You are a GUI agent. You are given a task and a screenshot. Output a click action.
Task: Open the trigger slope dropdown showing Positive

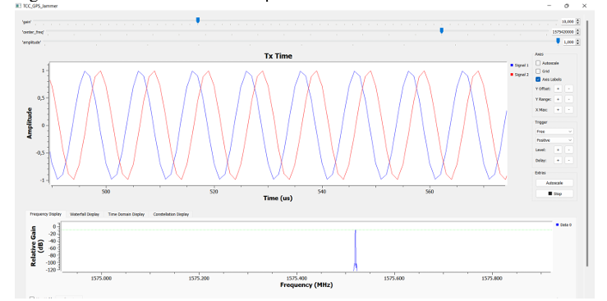click(554, 140)
